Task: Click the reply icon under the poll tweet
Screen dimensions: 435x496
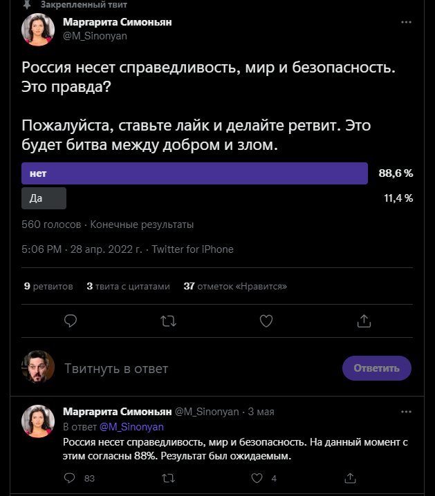Action: coord(70,321)
